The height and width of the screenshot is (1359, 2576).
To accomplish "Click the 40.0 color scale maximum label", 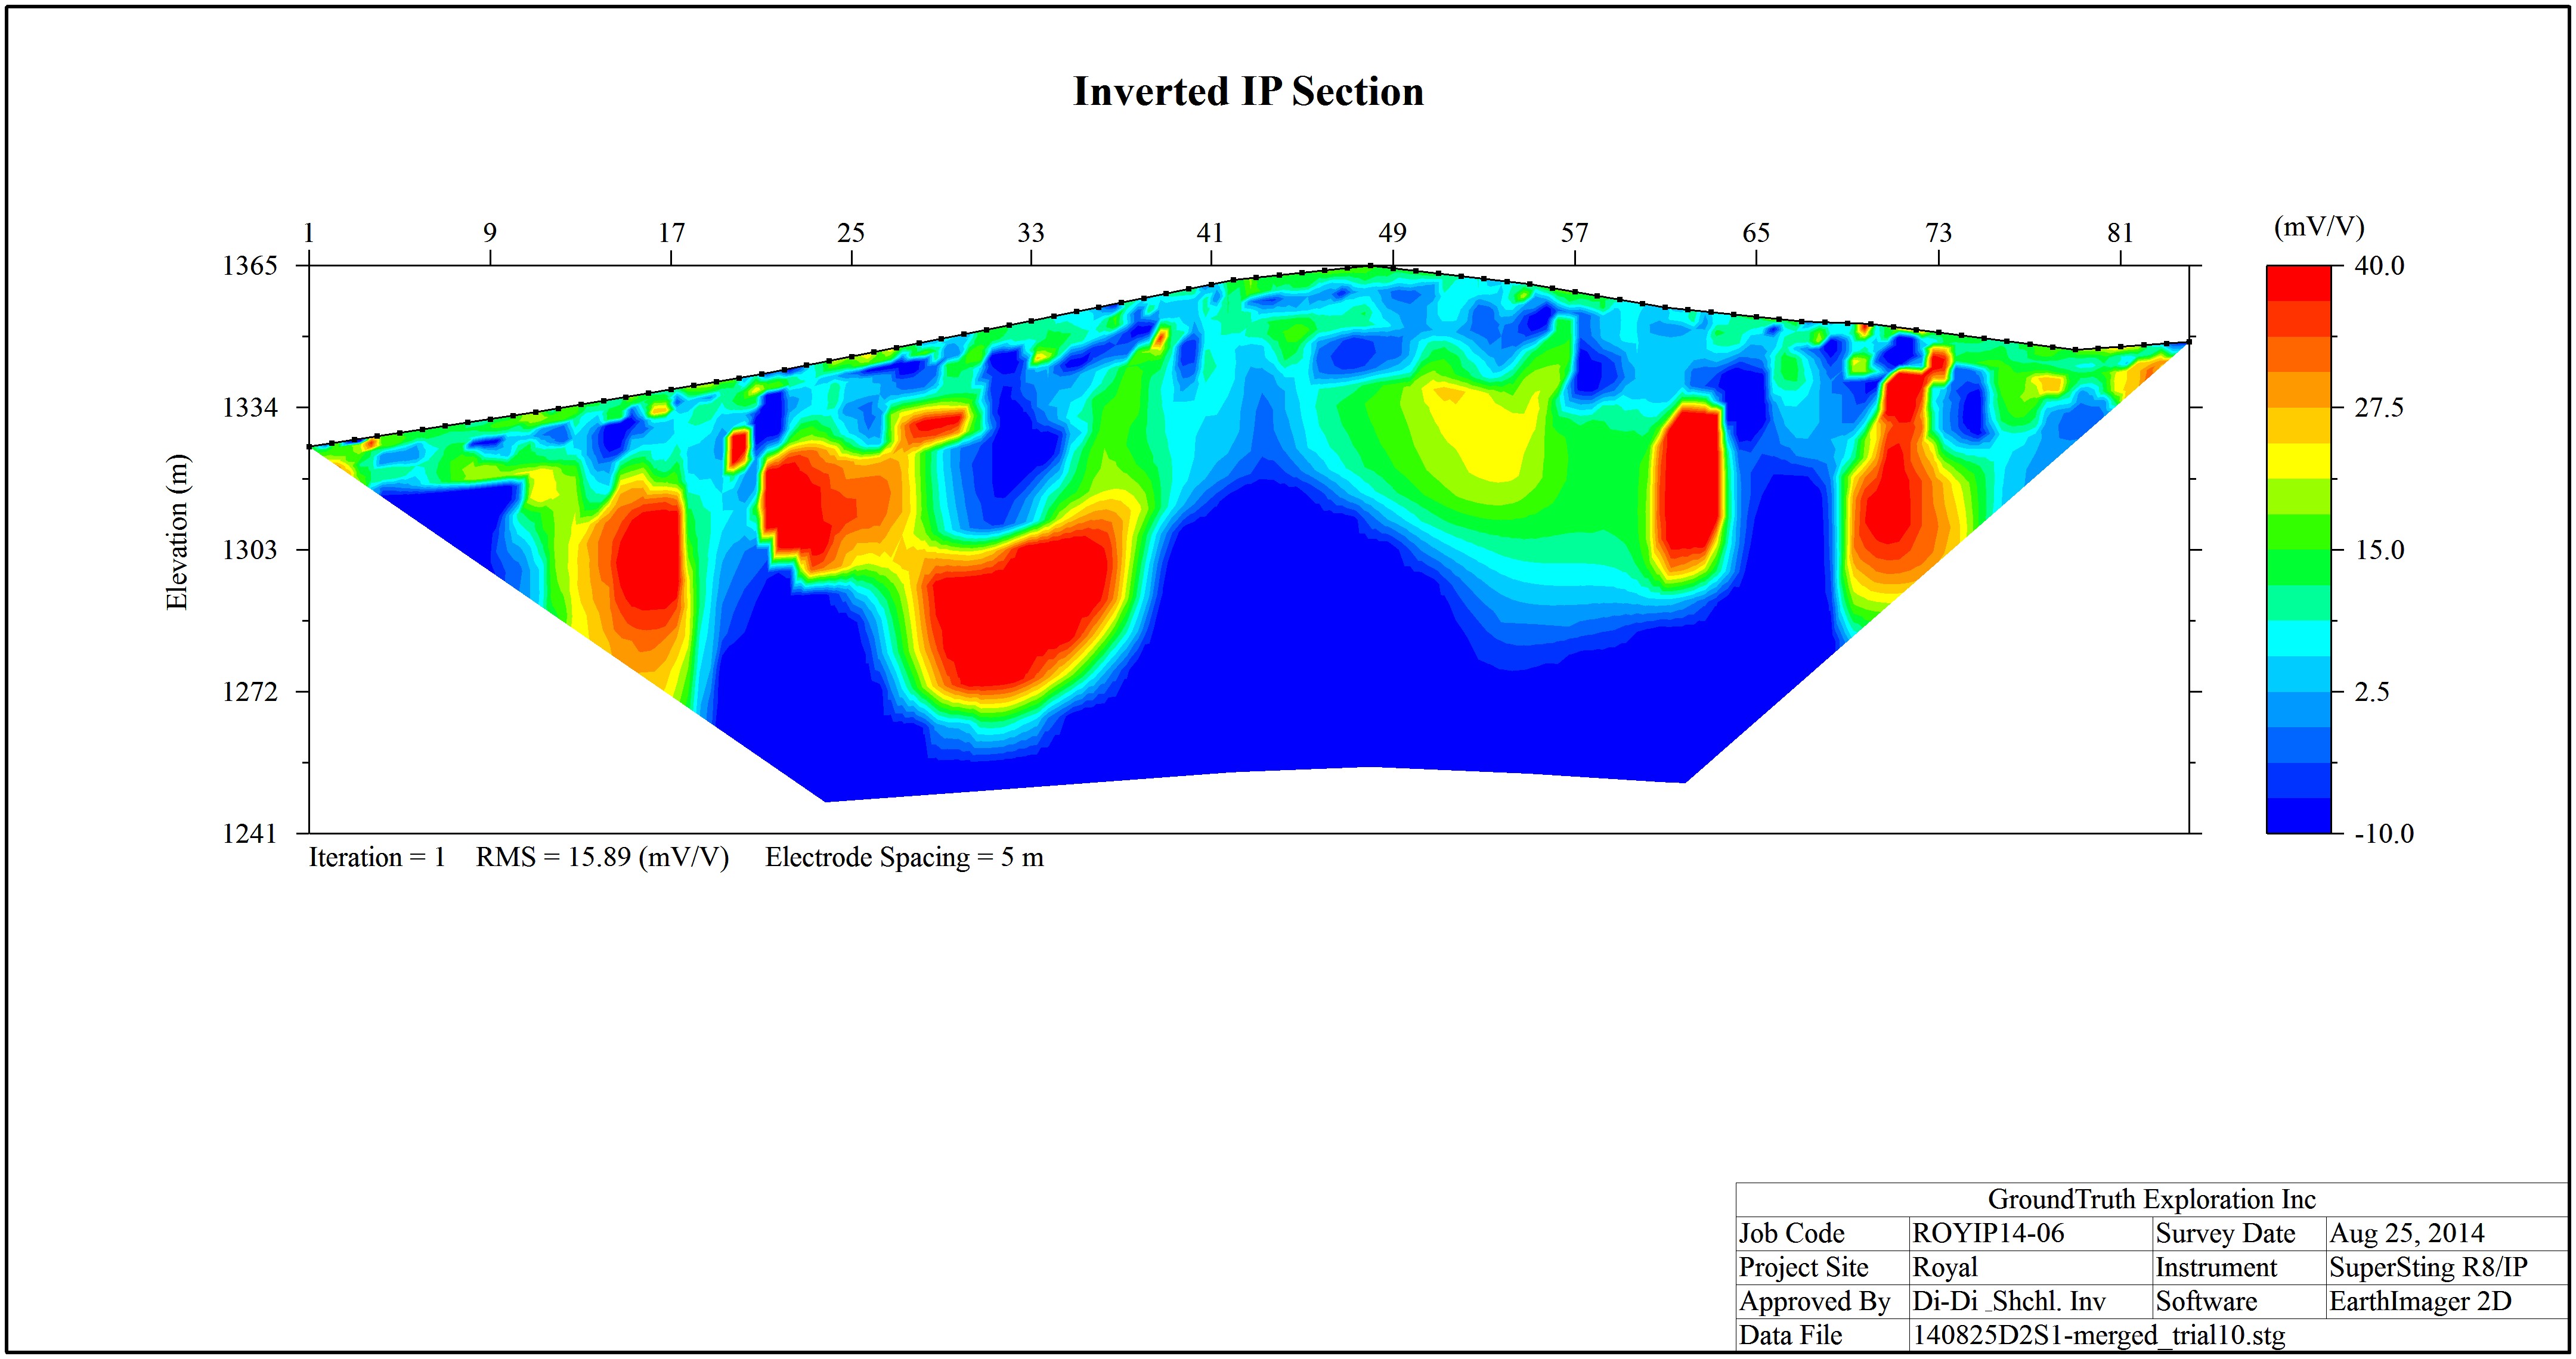I will (2379, 266).
